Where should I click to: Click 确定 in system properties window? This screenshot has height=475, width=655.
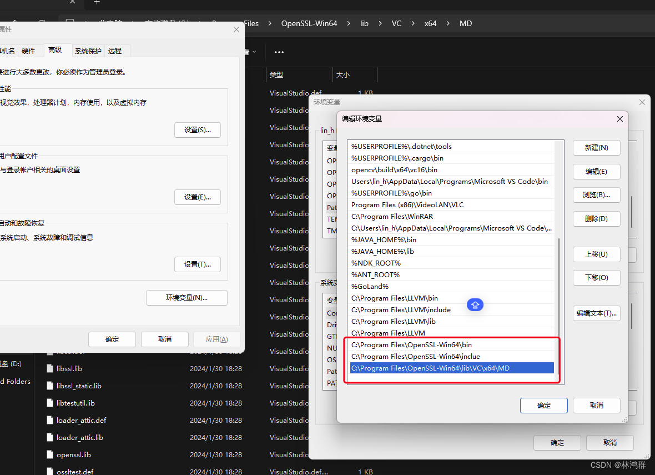[x=112, y=339]
